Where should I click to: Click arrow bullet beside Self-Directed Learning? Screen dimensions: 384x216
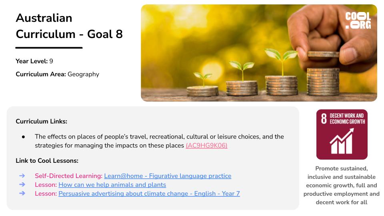point(22,176)
